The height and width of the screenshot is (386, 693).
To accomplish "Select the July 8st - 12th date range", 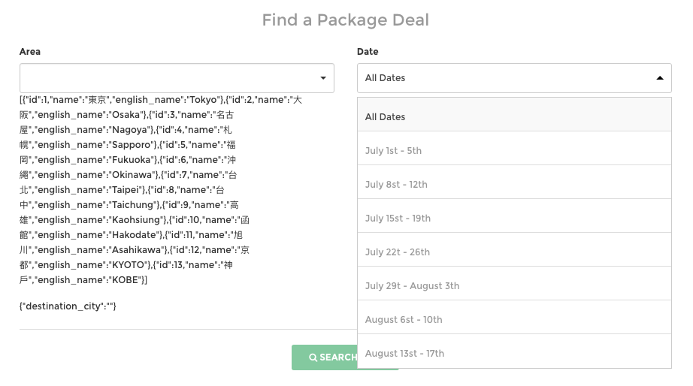I will 513,184.
